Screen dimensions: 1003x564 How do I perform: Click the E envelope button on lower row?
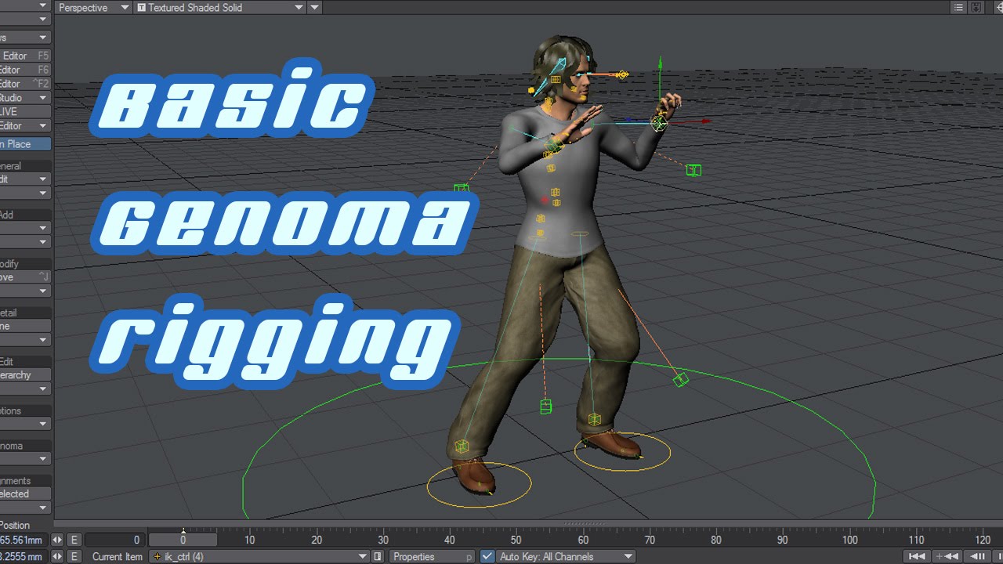tap(74, 557)
